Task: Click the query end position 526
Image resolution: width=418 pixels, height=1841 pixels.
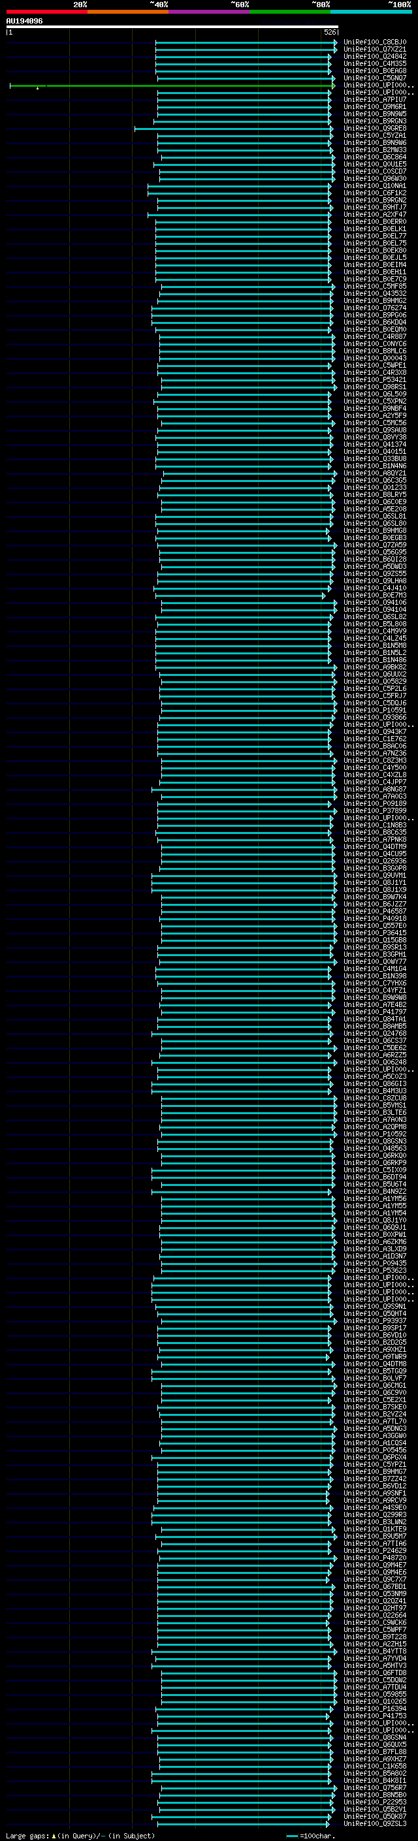Action: [x=330, y=32]
